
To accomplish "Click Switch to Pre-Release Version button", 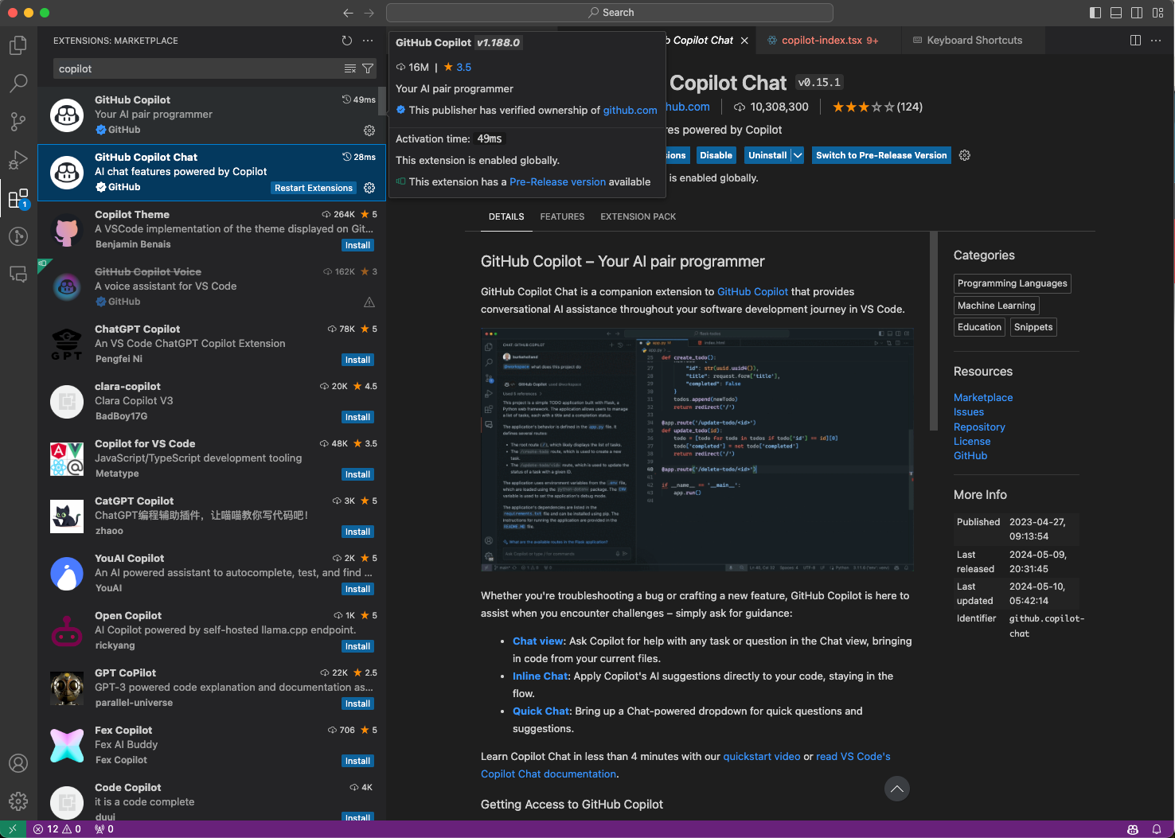I will [881, 155].
